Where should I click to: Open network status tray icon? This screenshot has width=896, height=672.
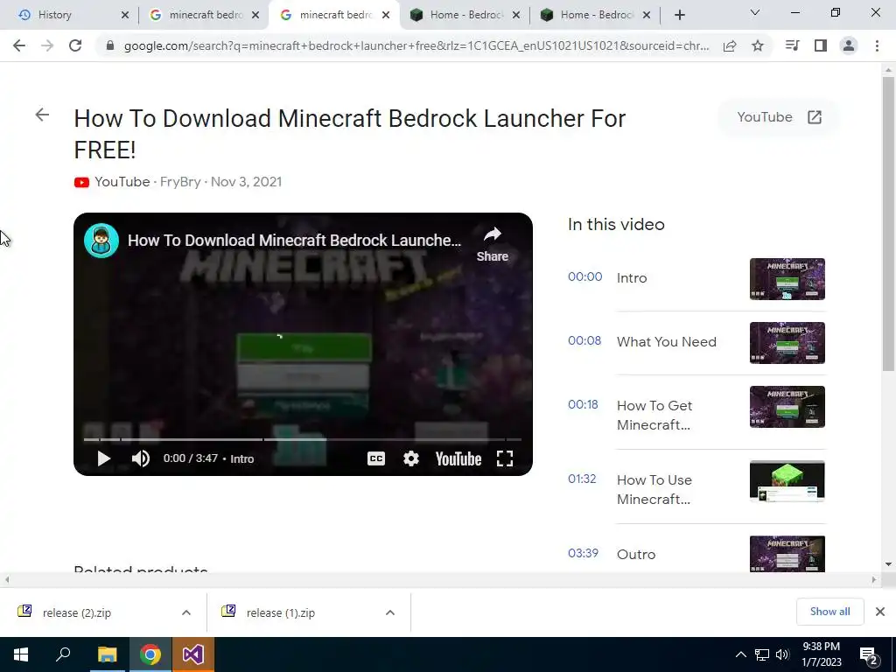(762, 654)
